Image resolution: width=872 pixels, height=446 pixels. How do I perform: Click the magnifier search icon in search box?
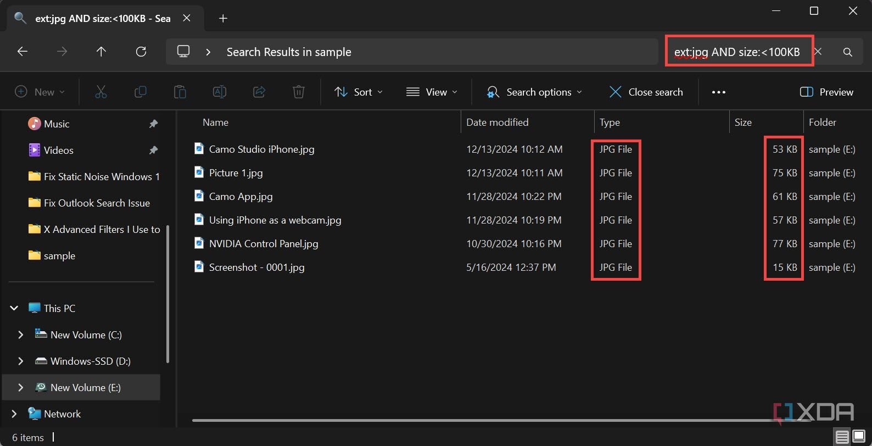pyautogui.click(x=848, y=52)
